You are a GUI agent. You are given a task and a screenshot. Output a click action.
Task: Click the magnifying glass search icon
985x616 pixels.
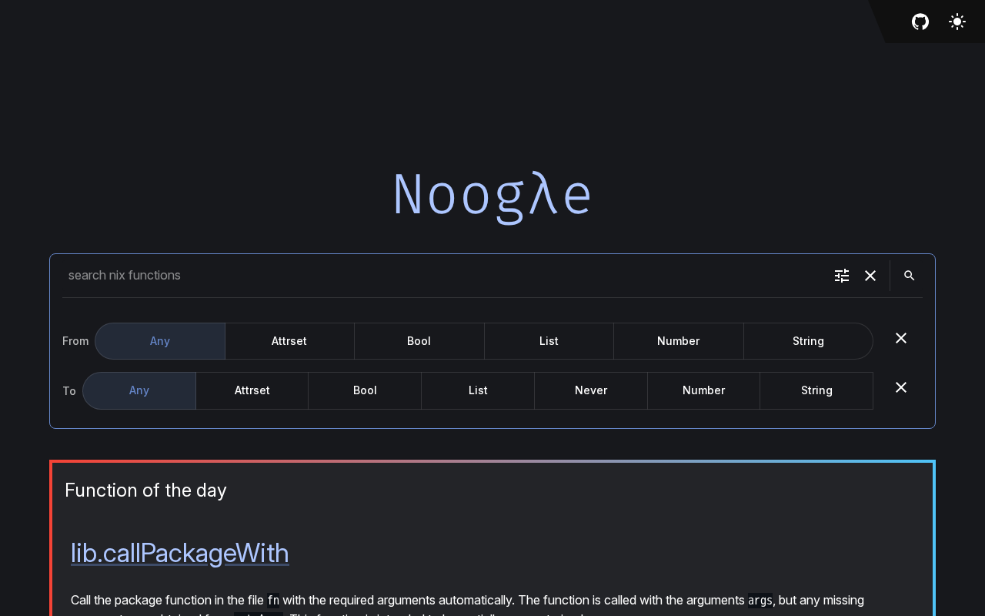tap(909, 276)
